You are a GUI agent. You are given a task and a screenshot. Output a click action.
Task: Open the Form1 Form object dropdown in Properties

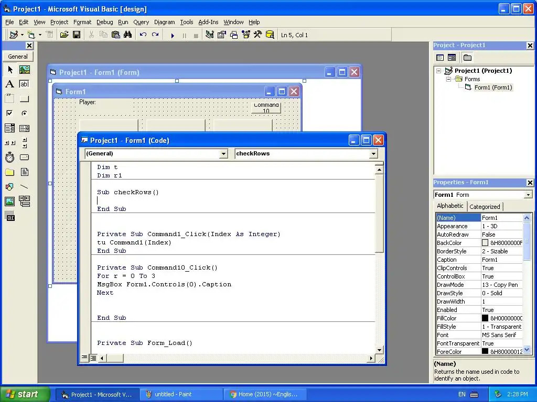pyautogui.click(x=529, y=195)
